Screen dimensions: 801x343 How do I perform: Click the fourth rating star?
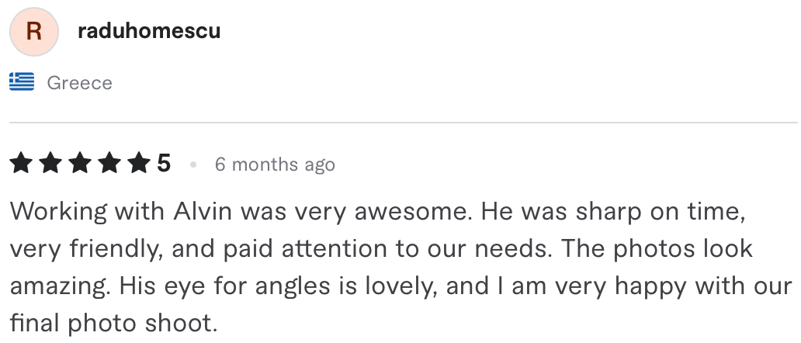[110, 164]
